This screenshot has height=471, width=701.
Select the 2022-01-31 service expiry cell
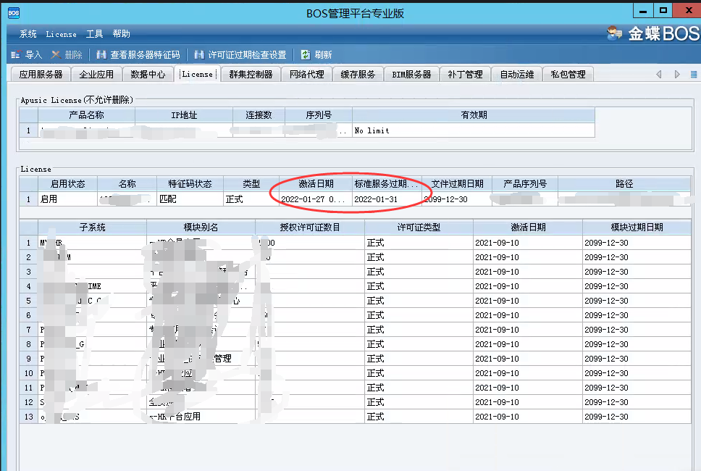pos(387,199)
